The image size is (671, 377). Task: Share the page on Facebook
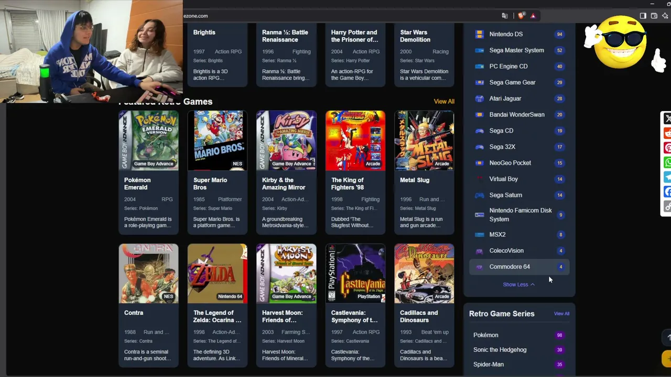pyautogui.click(x=667, y=192)
